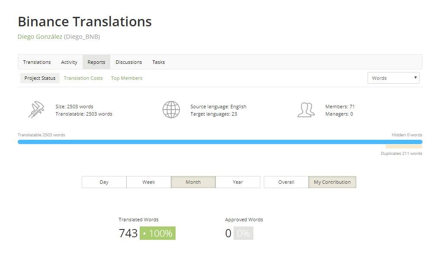The height and width of the screenshot is (264, 445).
Task: Select the Week period
Action: click(149, 182)
